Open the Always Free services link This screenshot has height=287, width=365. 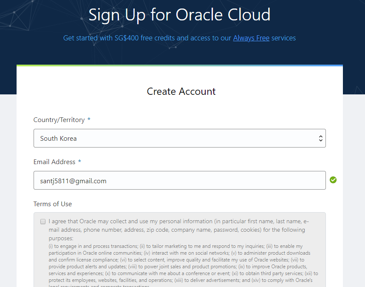point(251,38)
